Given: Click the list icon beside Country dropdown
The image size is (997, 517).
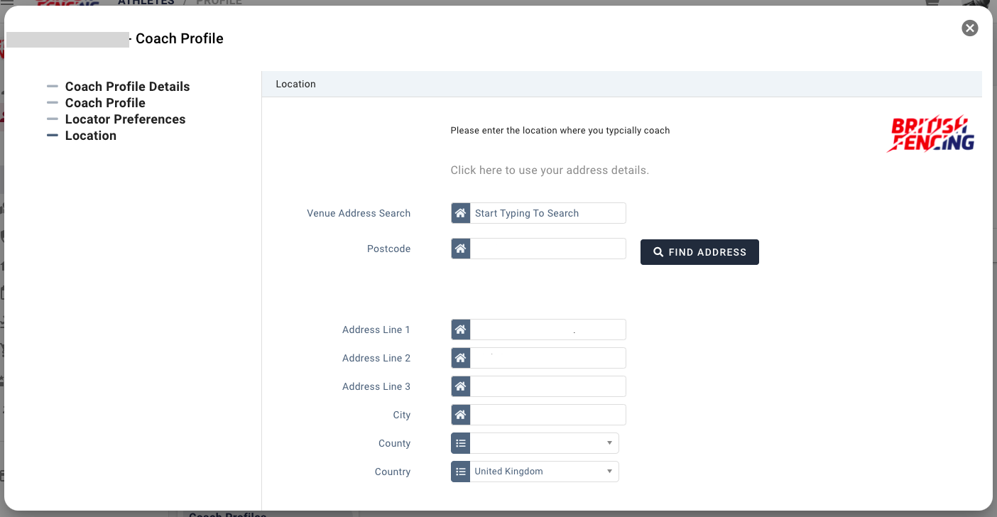Looking at the screenshot, I should point(461,472).
